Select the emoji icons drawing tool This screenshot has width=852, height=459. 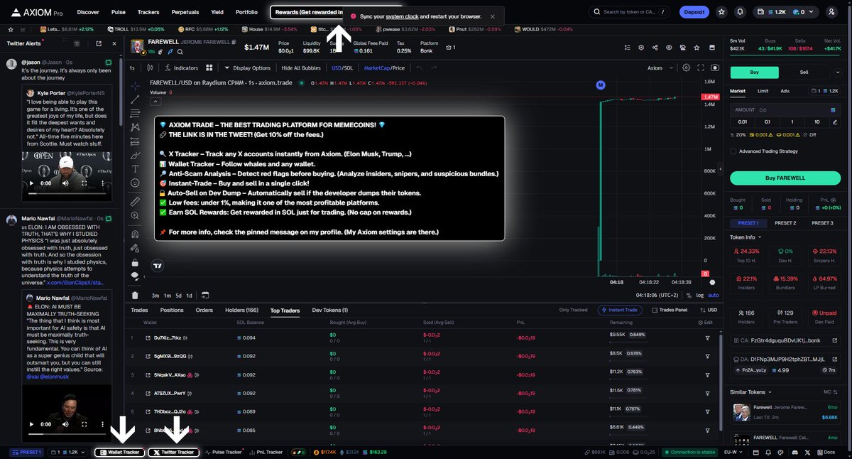coord(135,183)
